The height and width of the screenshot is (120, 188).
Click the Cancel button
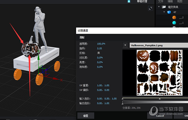point(160,116)
